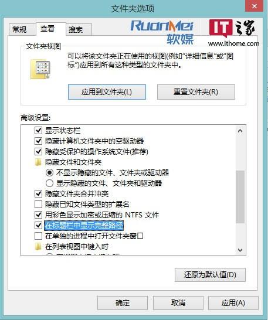This screenshot has width=268, height=320.
Task: Click 还原为默认值(D) button
Action: coord(210,275)
